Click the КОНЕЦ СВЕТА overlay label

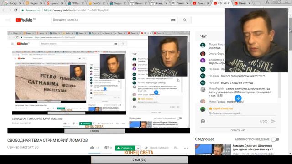[139, 153]
